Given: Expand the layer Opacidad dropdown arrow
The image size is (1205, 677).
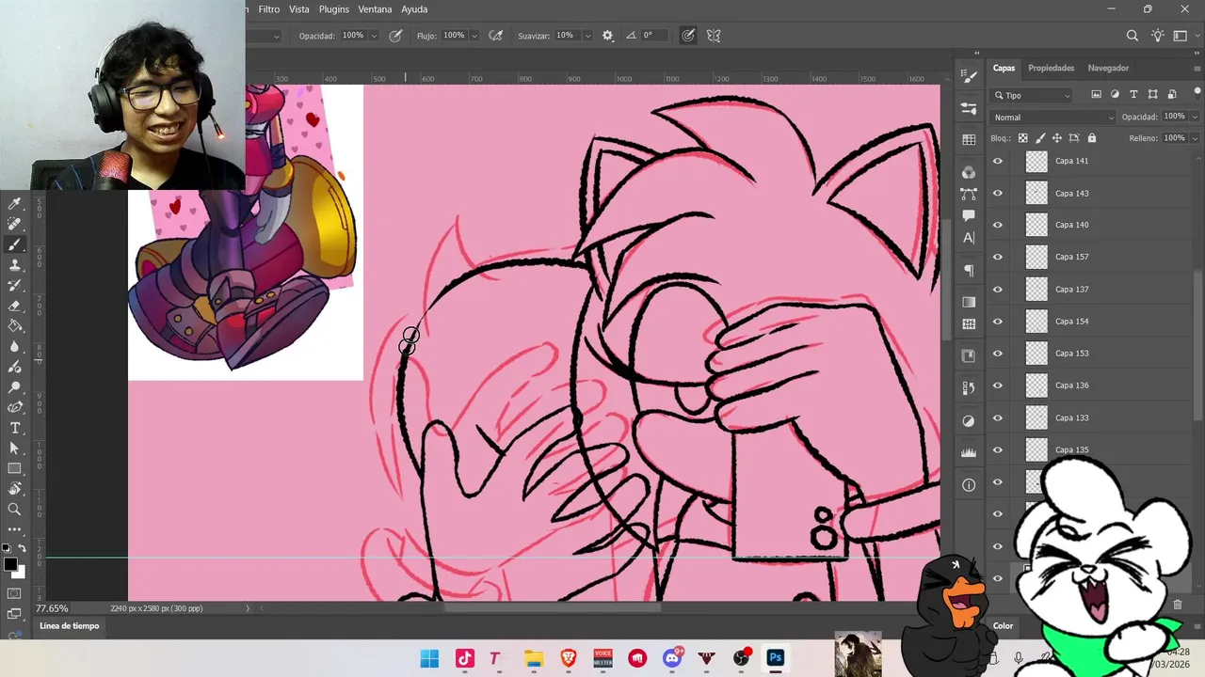Looking at the screenshot, I should click(1195, 117).
